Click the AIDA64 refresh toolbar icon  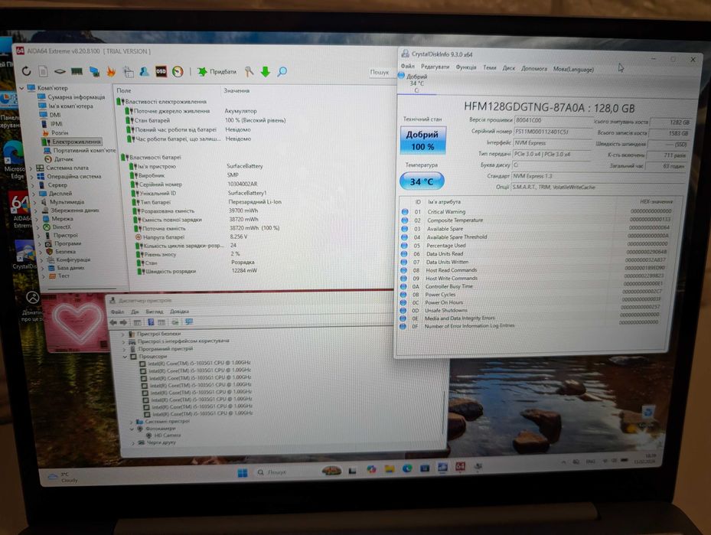pos(27,70)
